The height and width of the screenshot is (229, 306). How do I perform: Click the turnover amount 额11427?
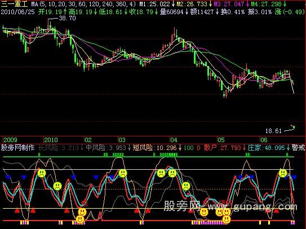[x=205, y=12]
